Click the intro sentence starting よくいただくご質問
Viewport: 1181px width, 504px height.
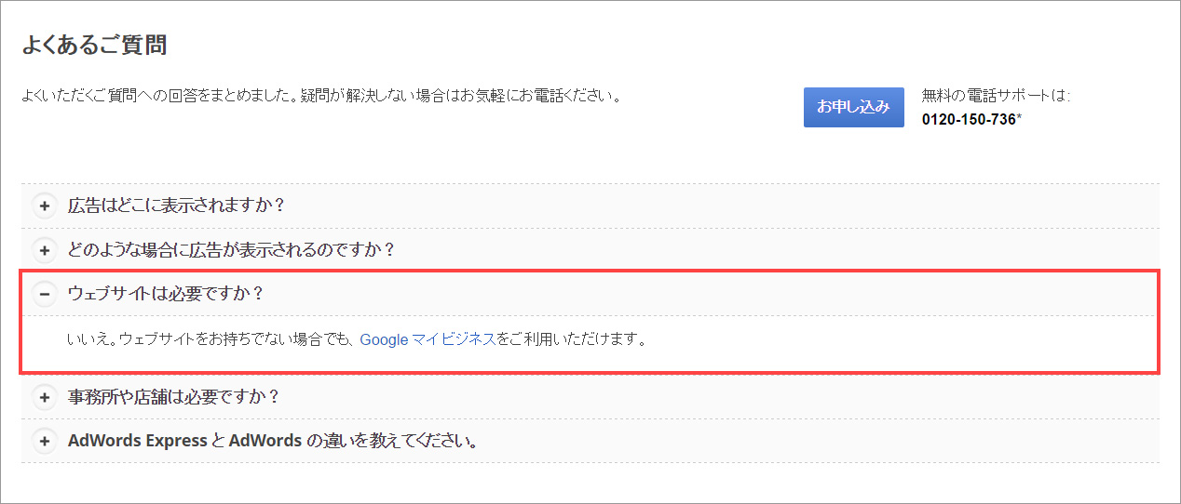point(321,96)
